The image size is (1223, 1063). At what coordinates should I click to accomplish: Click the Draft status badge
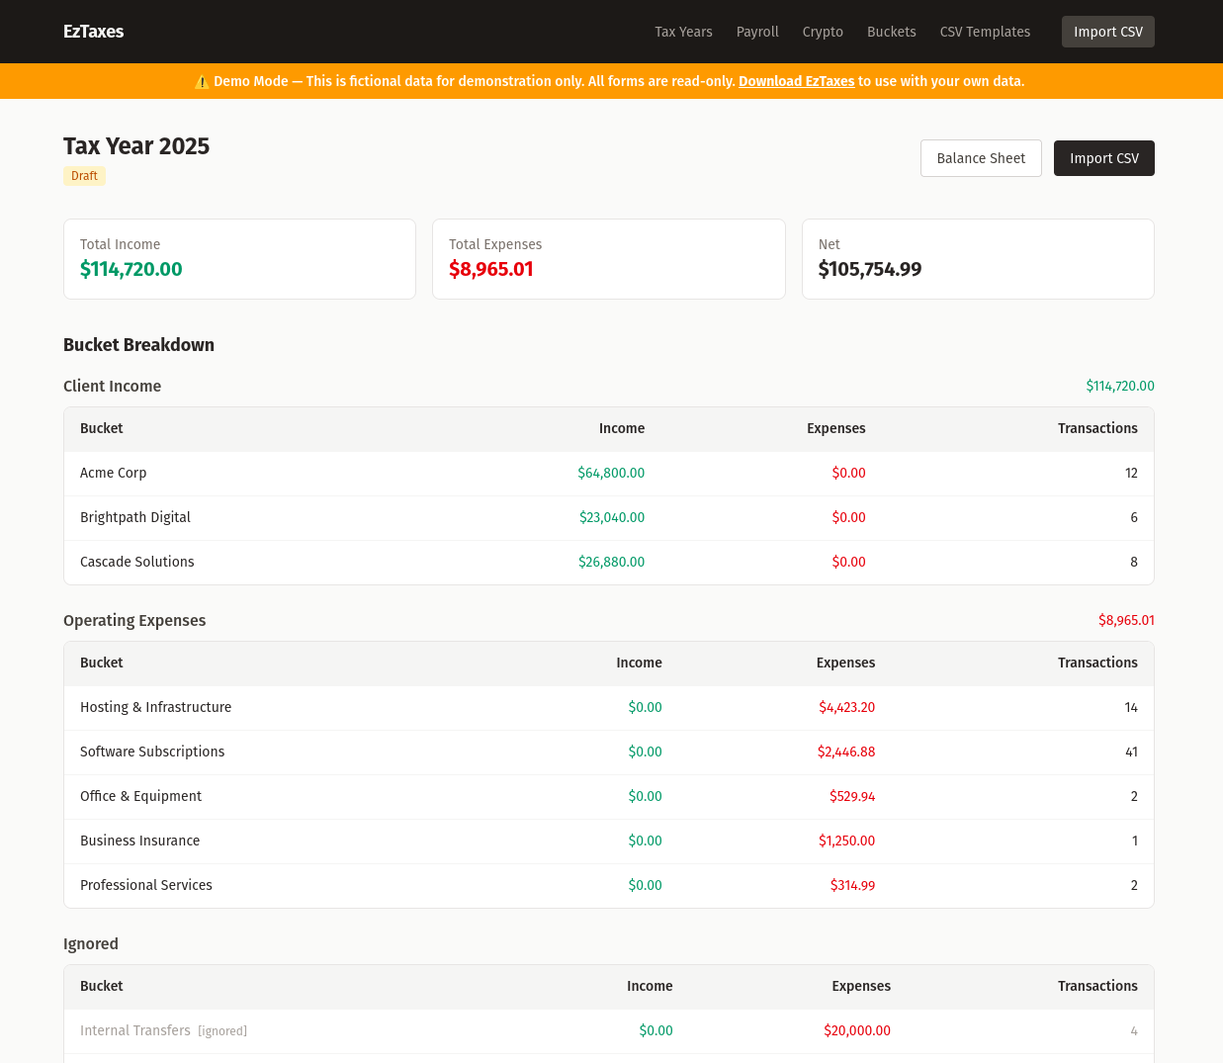coord(84,176)
